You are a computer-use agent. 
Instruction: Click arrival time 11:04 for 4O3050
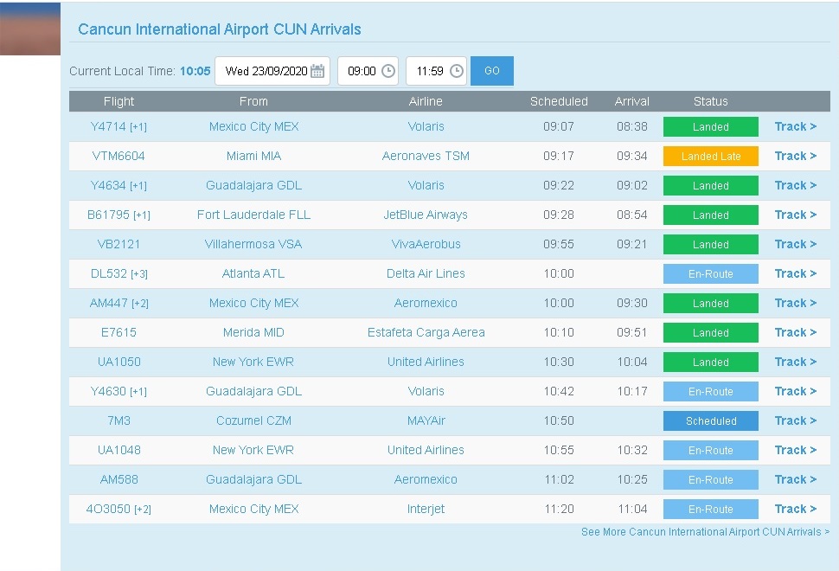[x=632, y=509]
